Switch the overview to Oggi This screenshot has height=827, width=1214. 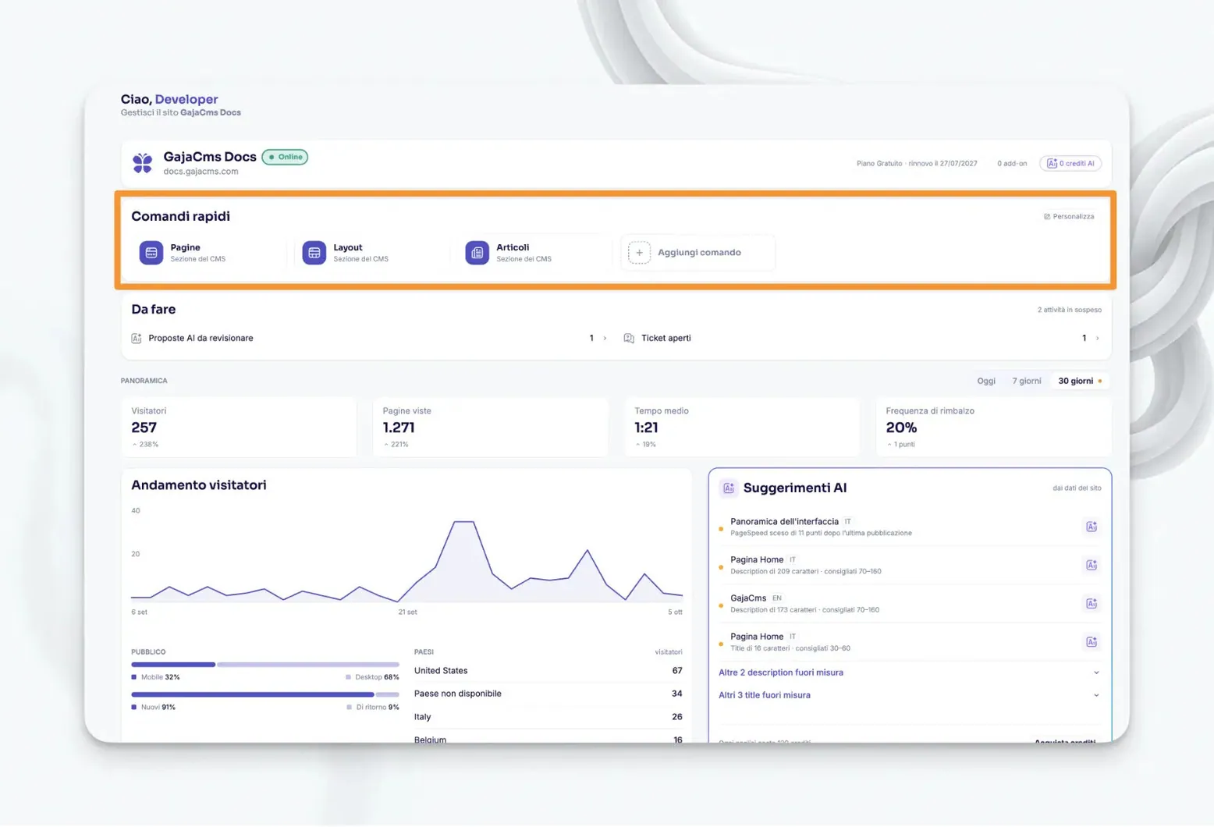pos(986,381)
